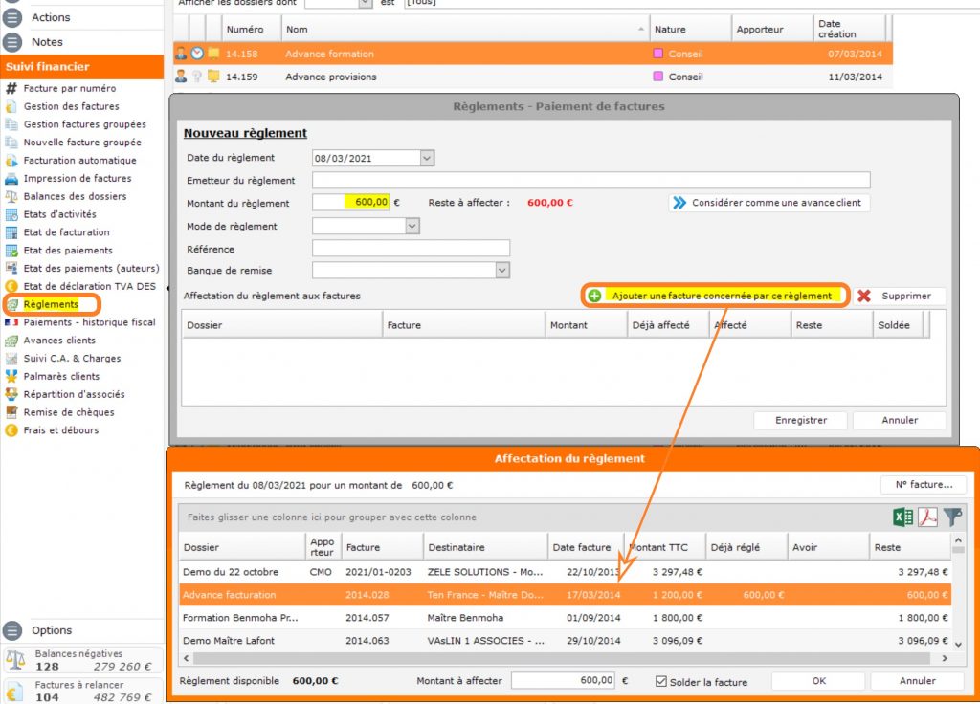Screen dimensions: 980x704
Task: Click the Palmarès clients icon
Action: (11, 377)
